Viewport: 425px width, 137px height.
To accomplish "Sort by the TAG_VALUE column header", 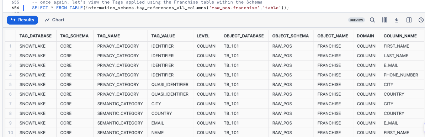I will coord(163,36).
